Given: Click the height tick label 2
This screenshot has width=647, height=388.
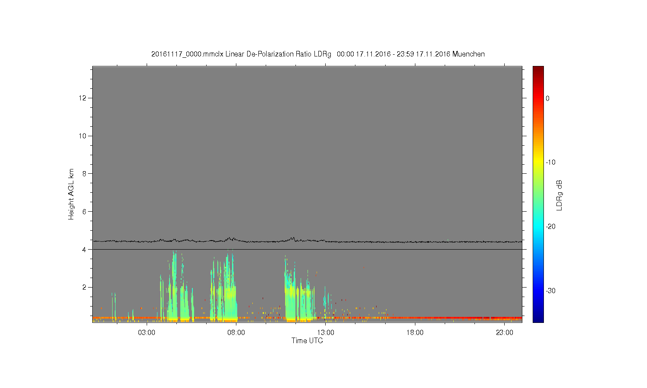Looking at the screenshot, I should point(85,287).
